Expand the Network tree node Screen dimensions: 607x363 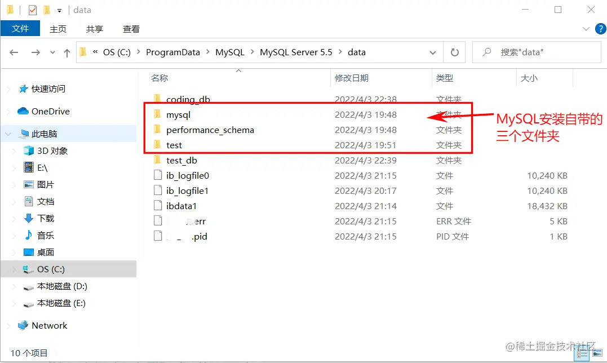tap(8, 326)
